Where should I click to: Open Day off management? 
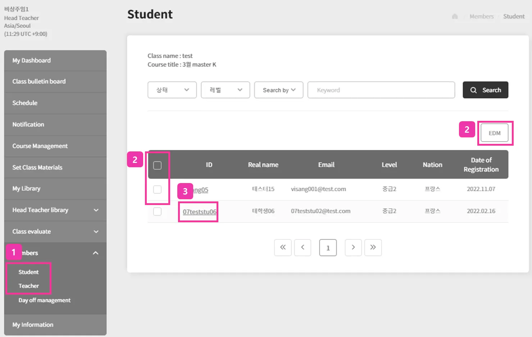coord(45,300)
